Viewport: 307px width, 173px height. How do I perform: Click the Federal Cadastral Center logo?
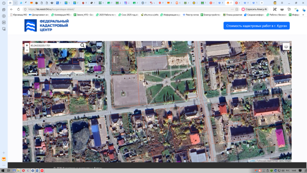[46, 26]
